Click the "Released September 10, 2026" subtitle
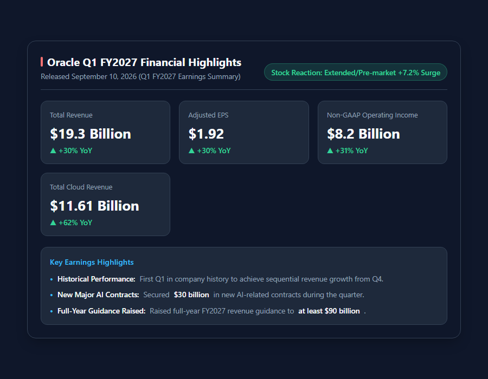 pyautogui.click(x=140, y=76)
